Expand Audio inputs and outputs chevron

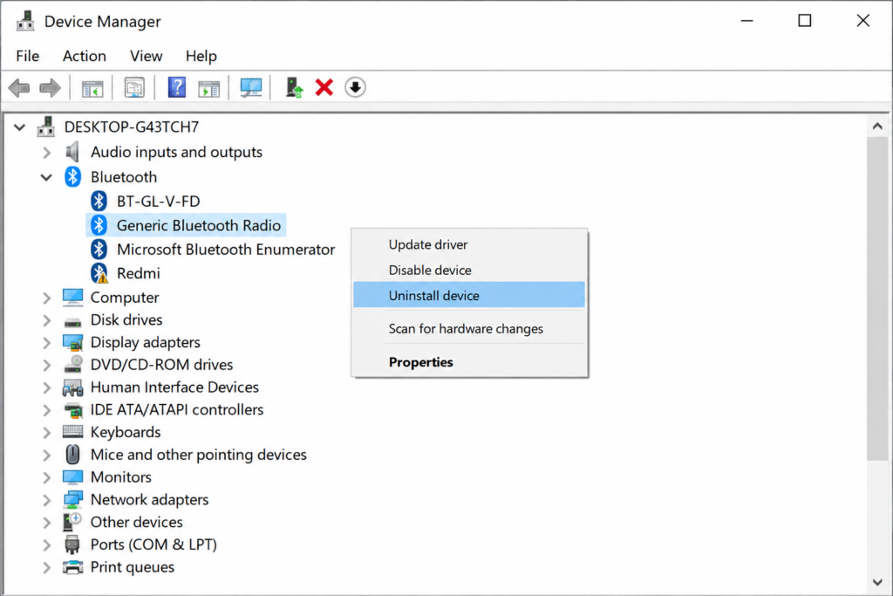(x=47, y=152)
